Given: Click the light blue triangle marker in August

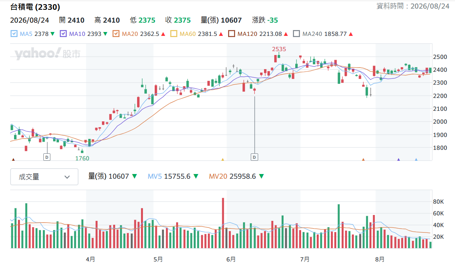Looking at the screenshot, I should coord(416,159).
